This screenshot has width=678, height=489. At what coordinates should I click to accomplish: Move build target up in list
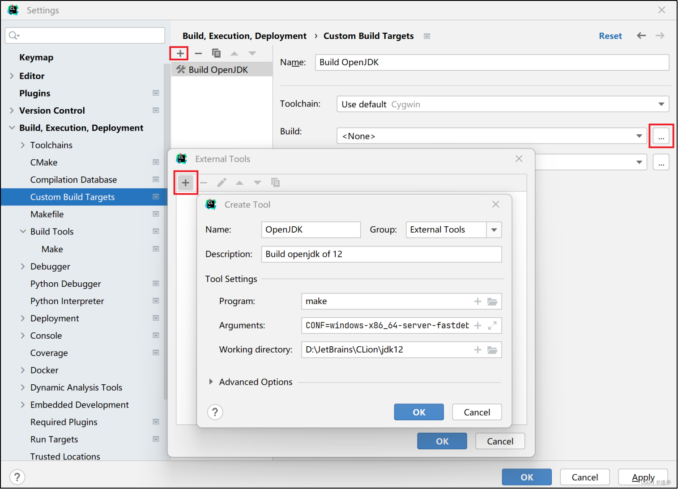234,53
